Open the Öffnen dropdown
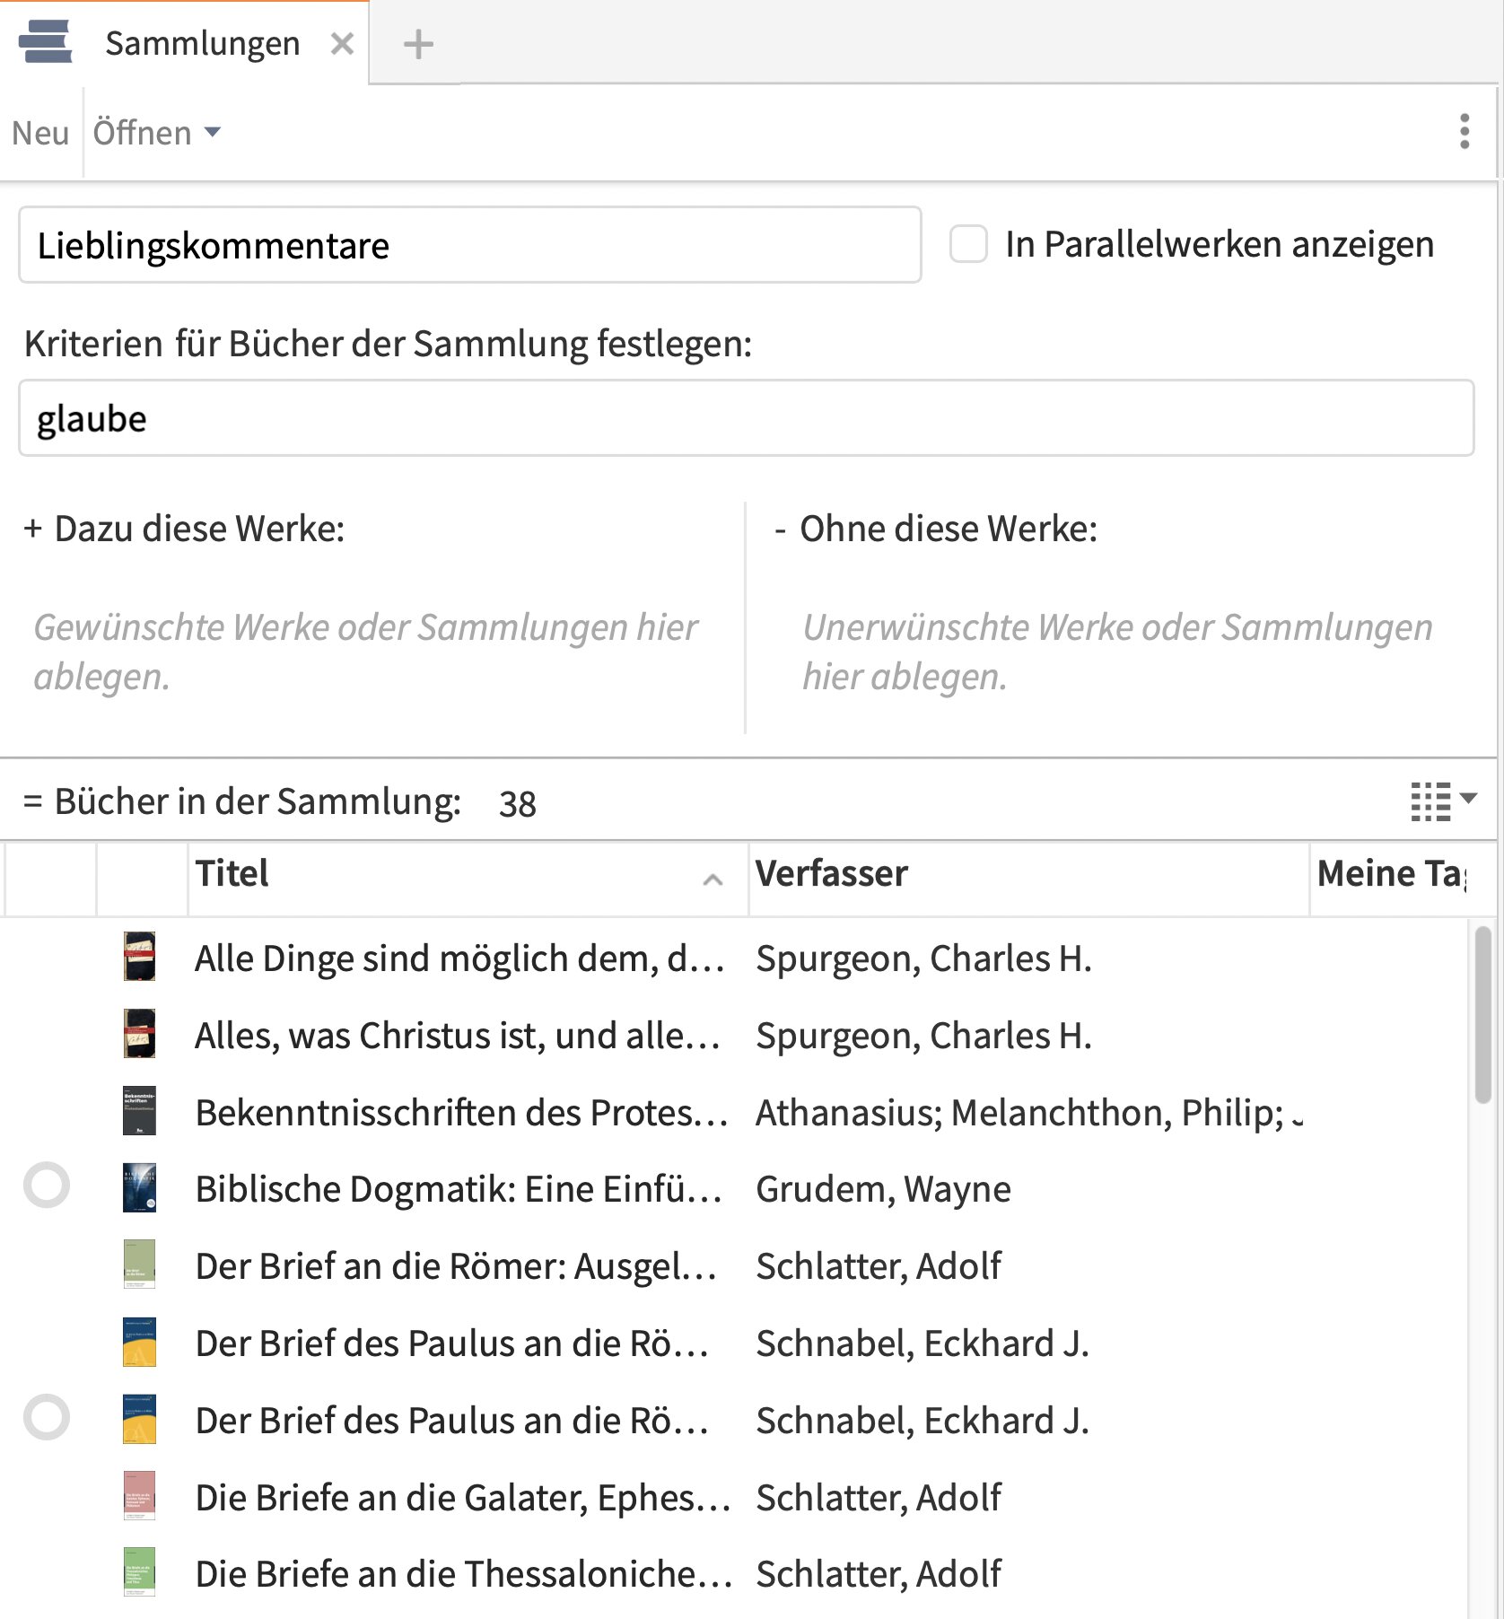Image resolution: width=1504 pixels, height=1619 pixels. (156, 133)
